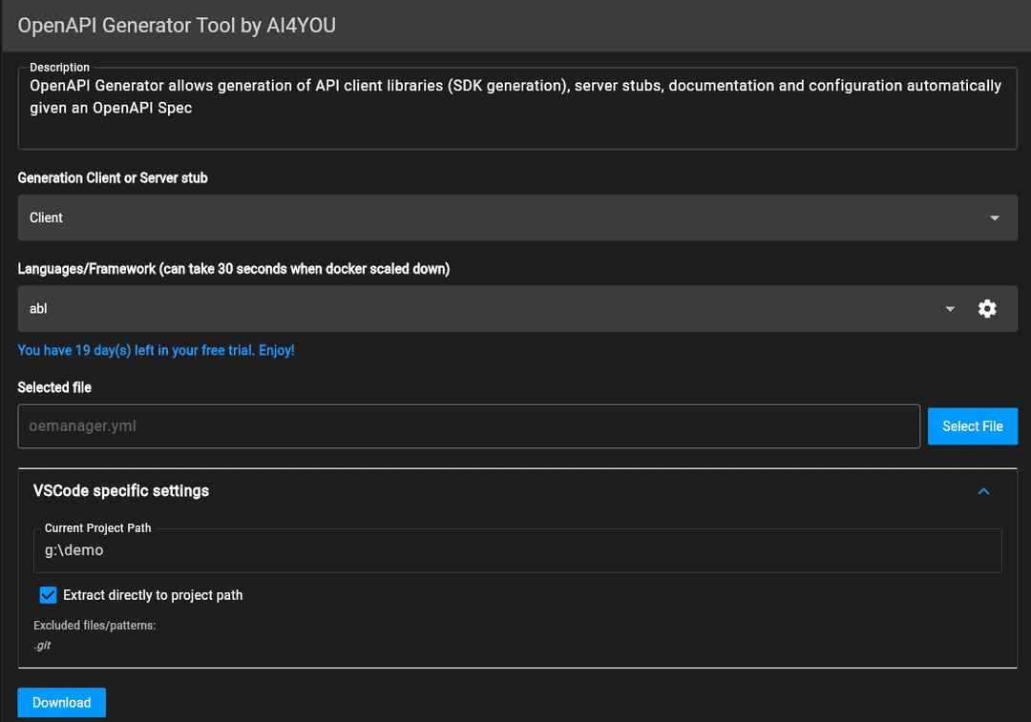Open the language settings gear icon
This screenshot has width=1031, height=722.
tap(987, 309)
